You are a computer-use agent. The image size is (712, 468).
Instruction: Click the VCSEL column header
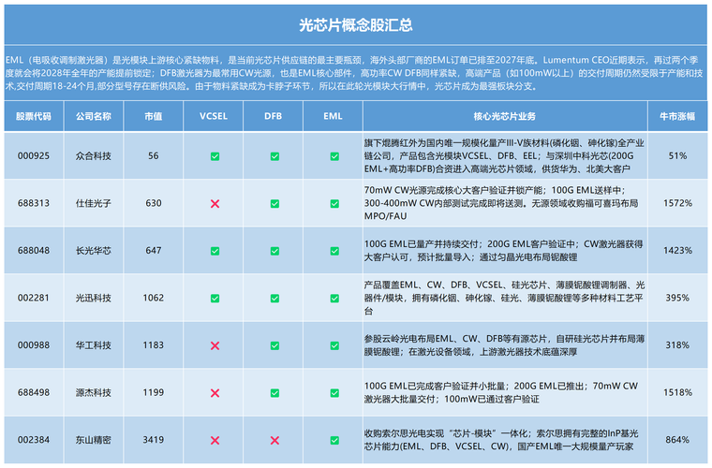click(214, 117)
